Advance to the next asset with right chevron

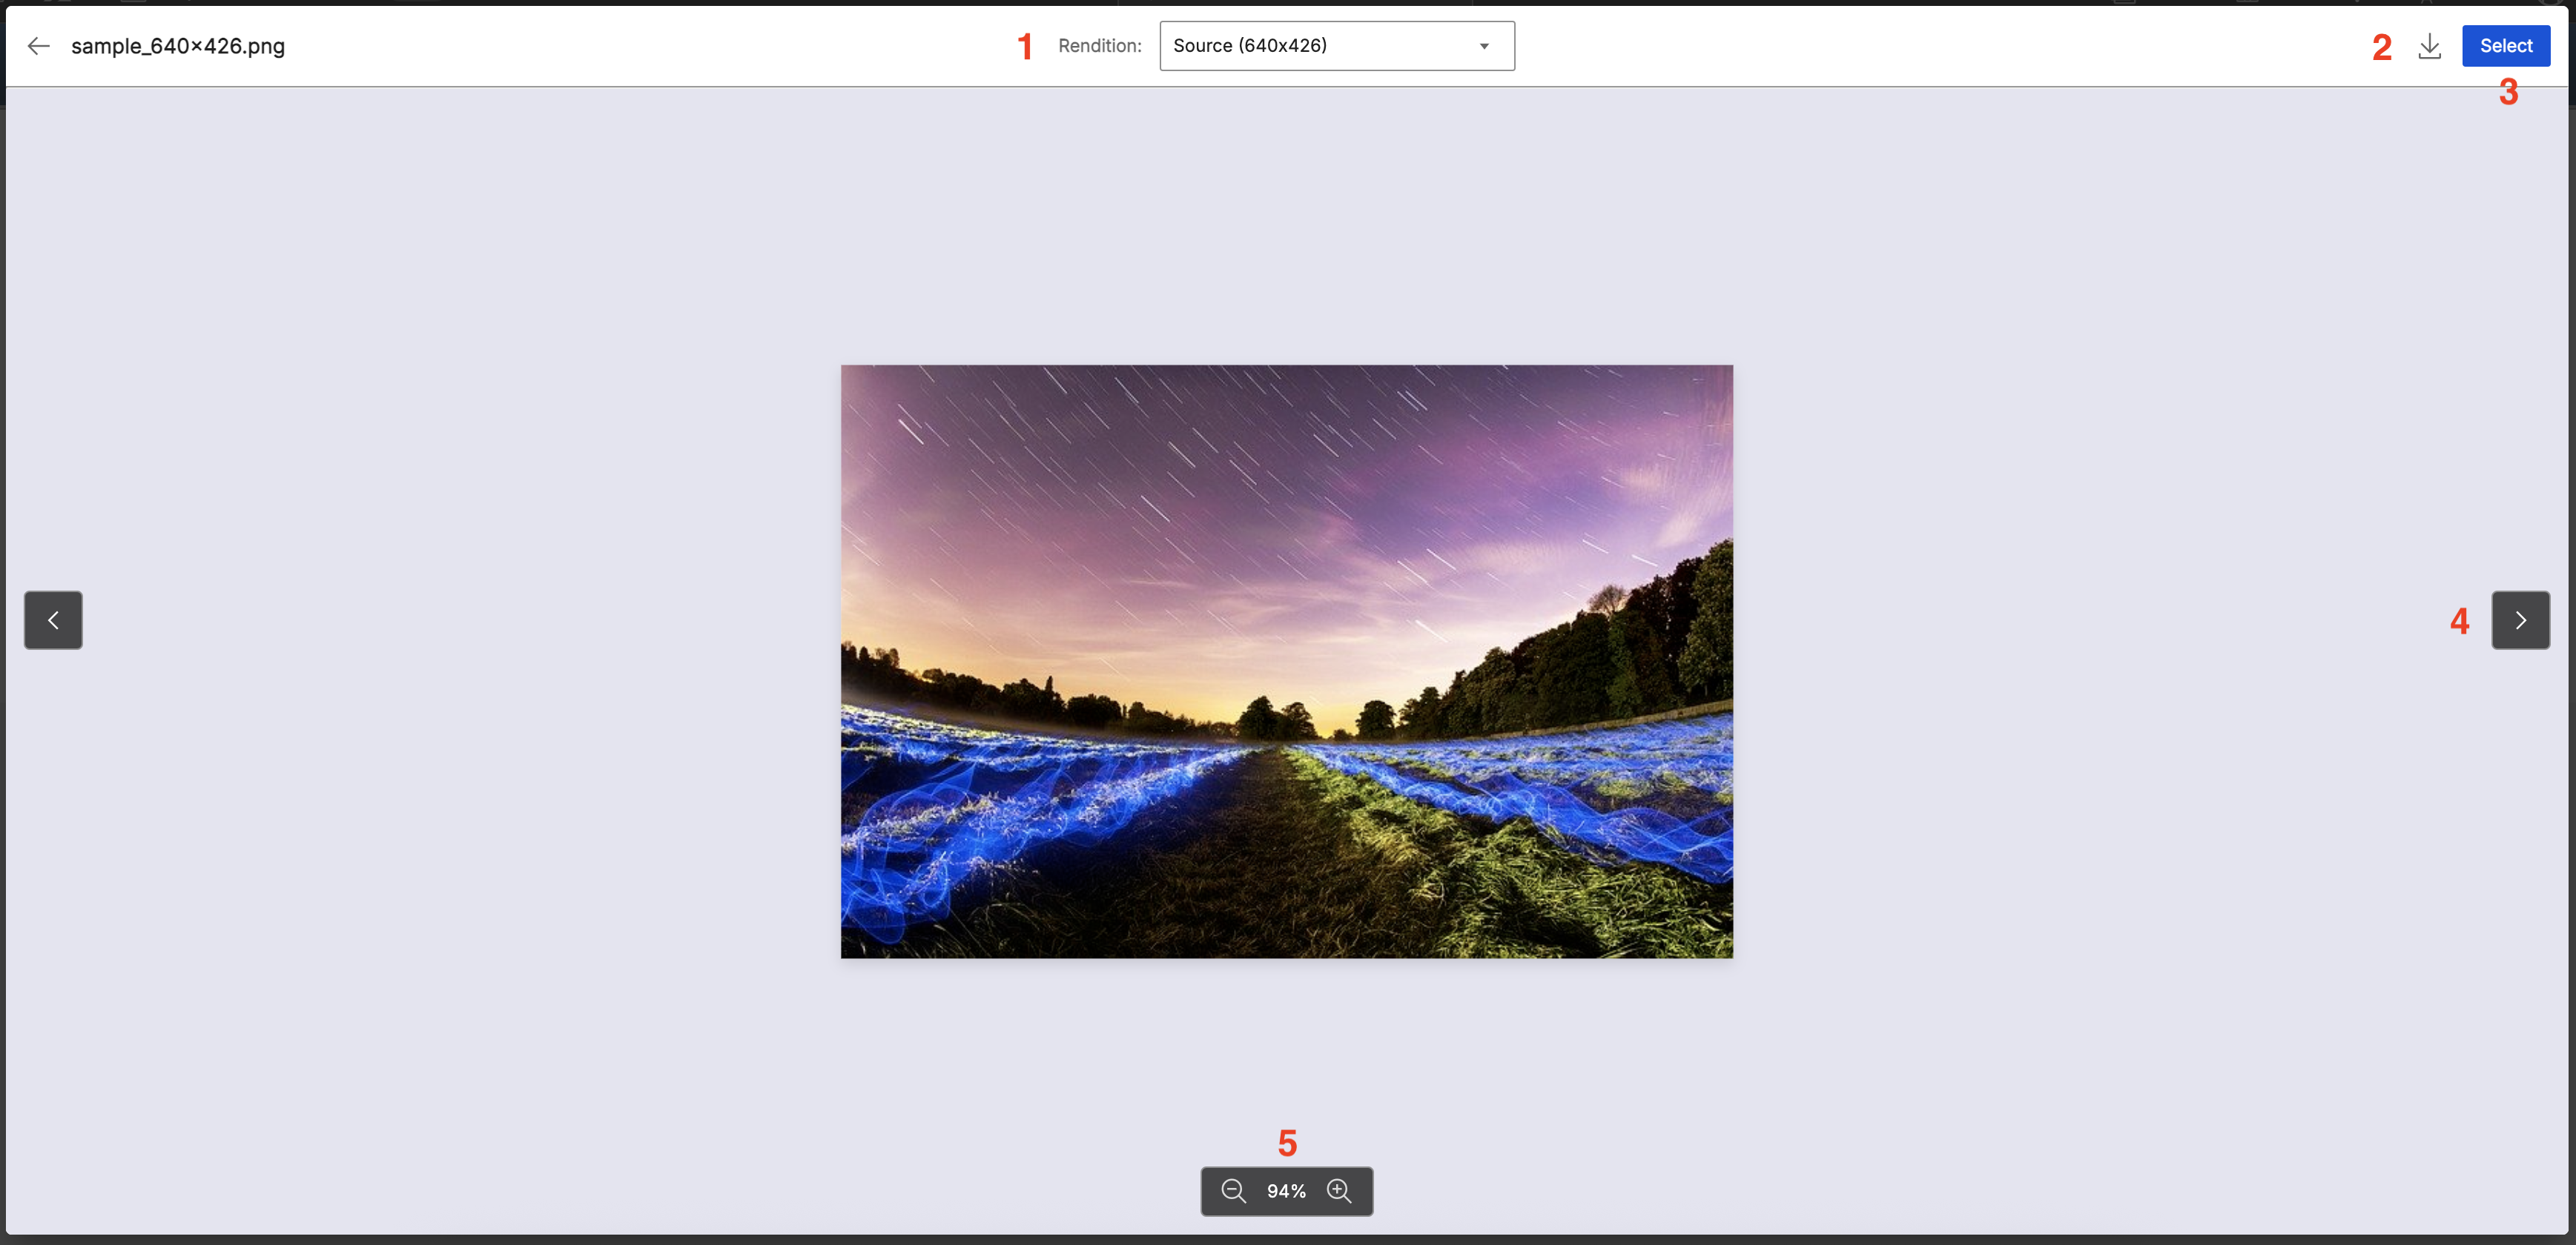[x=2520, y=620]
